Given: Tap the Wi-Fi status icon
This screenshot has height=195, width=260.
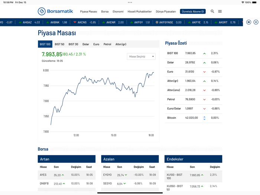Looking at the screenshot, I should 243,2.
